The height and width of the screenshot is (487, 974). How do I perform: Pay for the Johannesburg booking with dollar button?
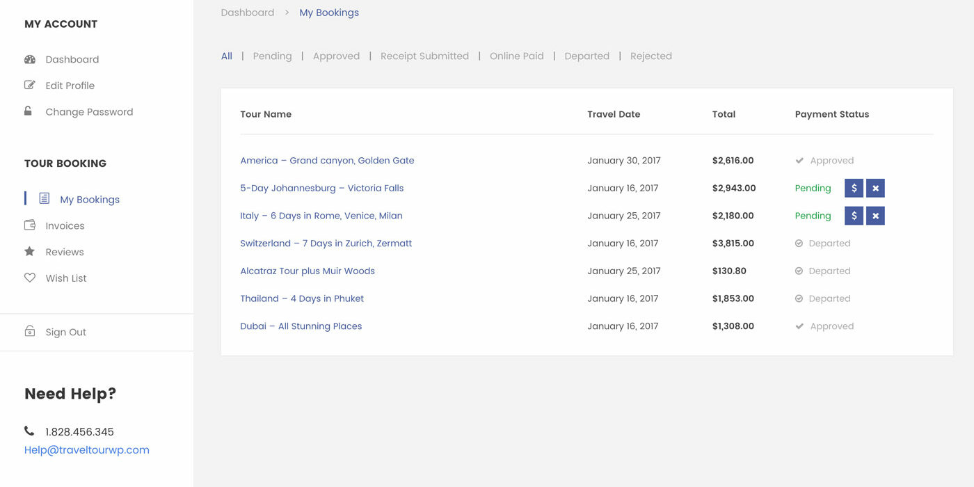pos(854,188)
